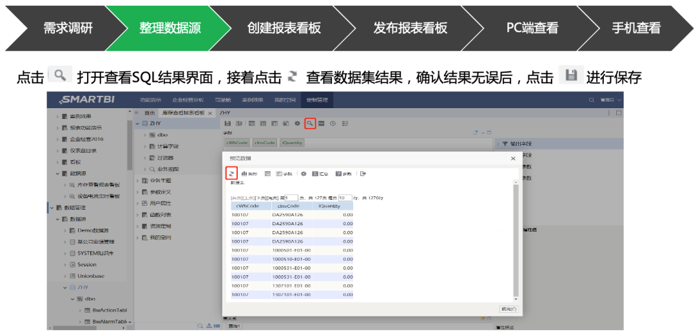Viewport: 696px width, 332px height.
Task: Open the 我的空间 top menu
Action: pyautogui.click(x=285, y=100)
